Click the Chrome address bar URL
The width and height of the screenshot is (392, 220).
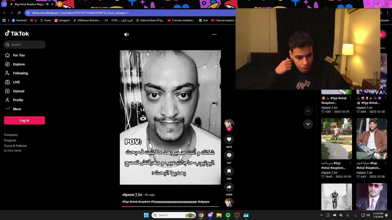coord(80,13)
